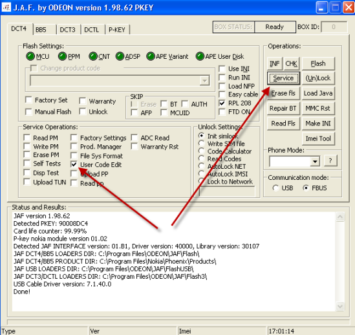This screenshot has width=355, height=335.
Task: Check the Self Tests checkbox
Action: (x=27, y=164)
